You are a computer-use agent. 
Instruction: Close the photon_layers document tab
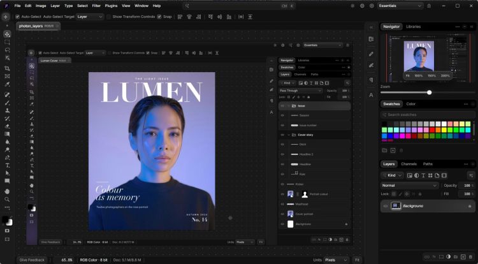[x=57, y=26]
